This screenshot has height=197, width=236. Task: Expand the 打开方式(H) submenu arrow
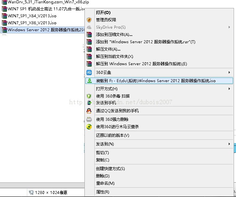pyautogui.click(x=229, y=89)
